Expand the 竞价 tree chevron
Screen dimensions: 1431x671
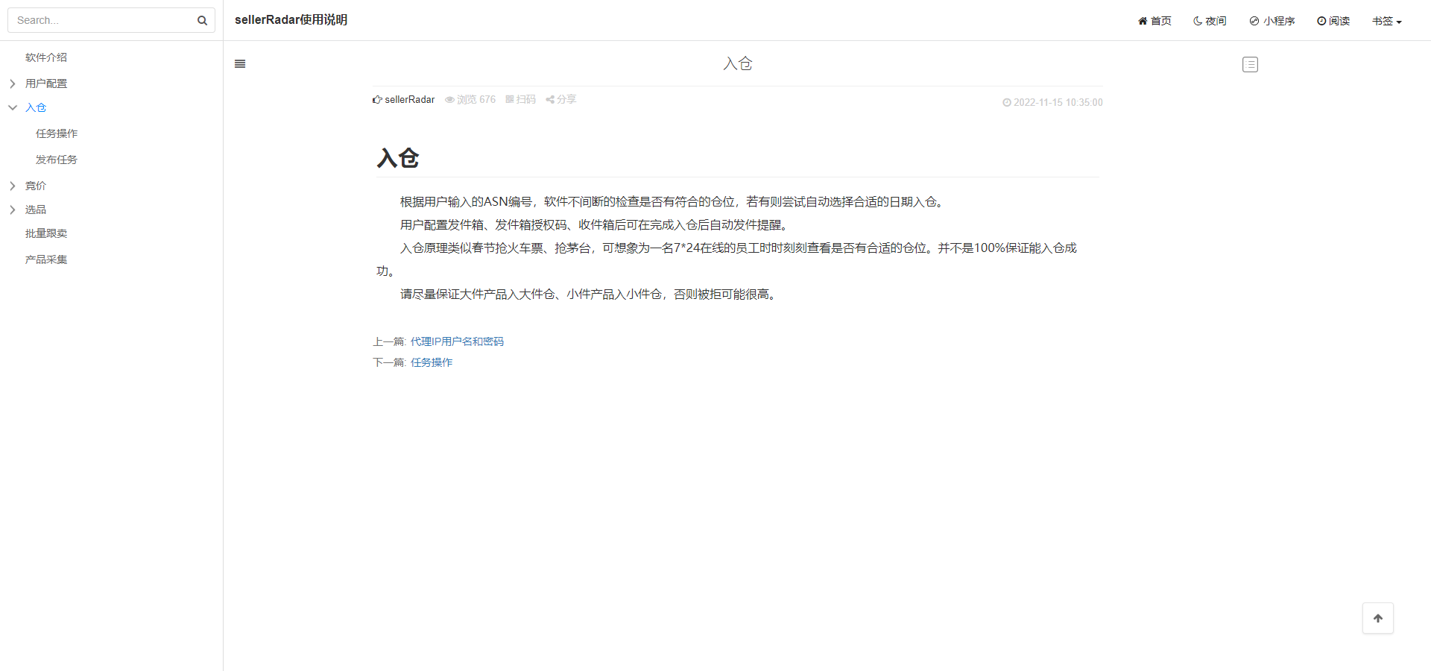13,186
